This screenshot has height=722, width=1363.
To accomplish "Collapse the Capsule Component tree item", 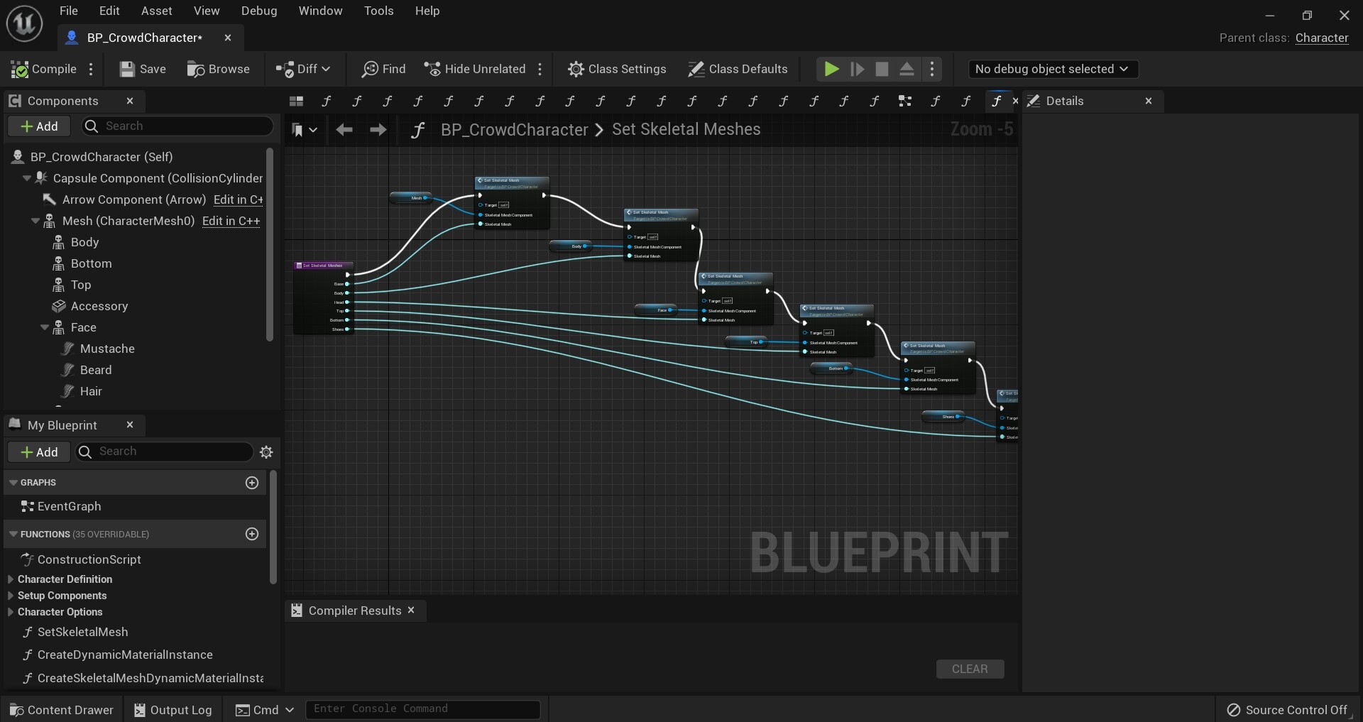I will tap(26, 178).
